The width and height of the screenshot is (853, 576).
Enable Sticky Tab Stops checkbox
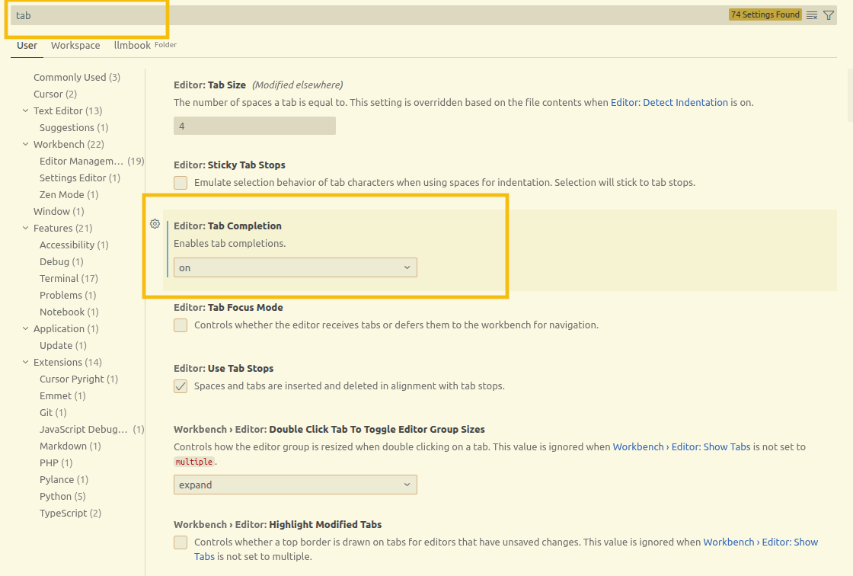coord(181,183)
